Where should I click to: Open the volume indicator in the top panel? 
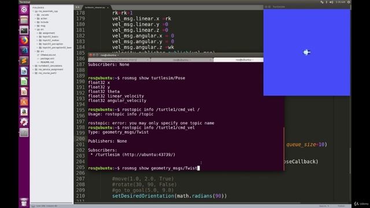click(331, 2)
